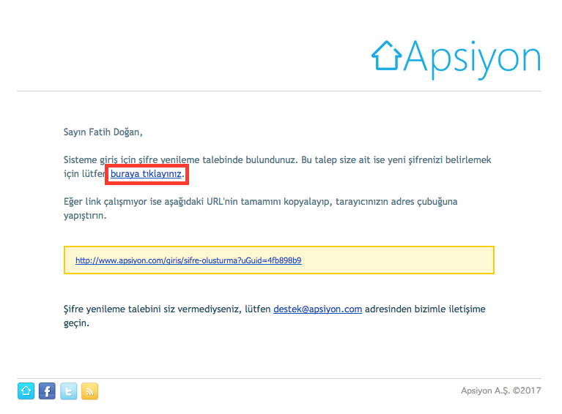562x414 pixels.
Task: Click the 'buraya tıklayınız' password reset link
Action: tap(146, 174)
